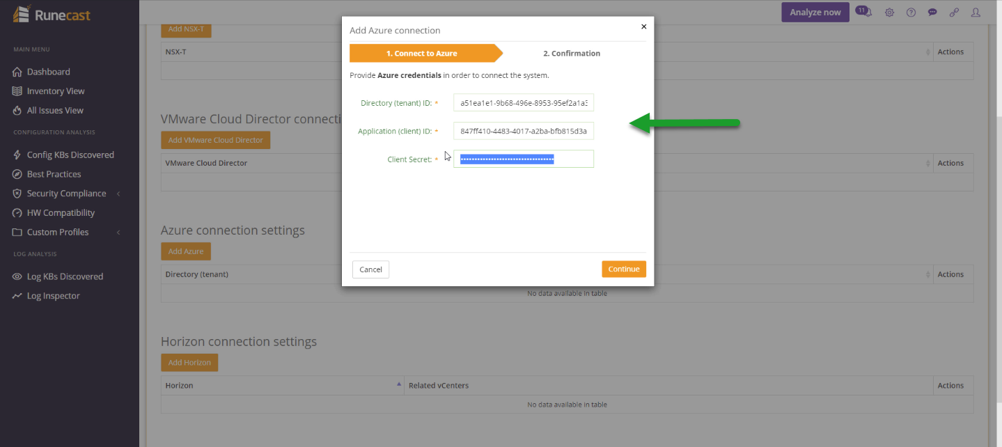The height and width of the screenshot is (447, 1002).
Task: Expand Custom Profiles submenu chevron
Action: point(118,232)
